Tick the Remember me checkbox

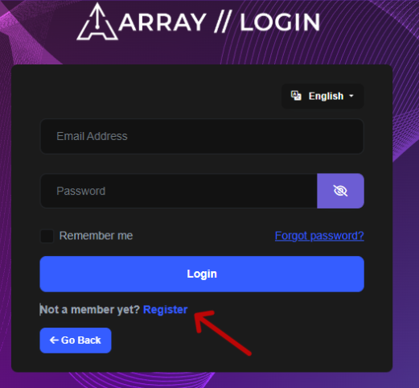pos(47,236)
